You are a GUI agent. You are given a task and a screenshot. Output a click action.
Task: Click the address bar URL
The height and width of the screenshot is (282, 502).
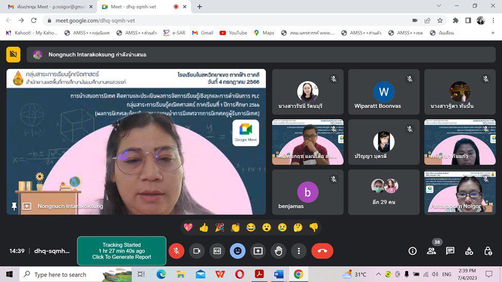(95, 21)
